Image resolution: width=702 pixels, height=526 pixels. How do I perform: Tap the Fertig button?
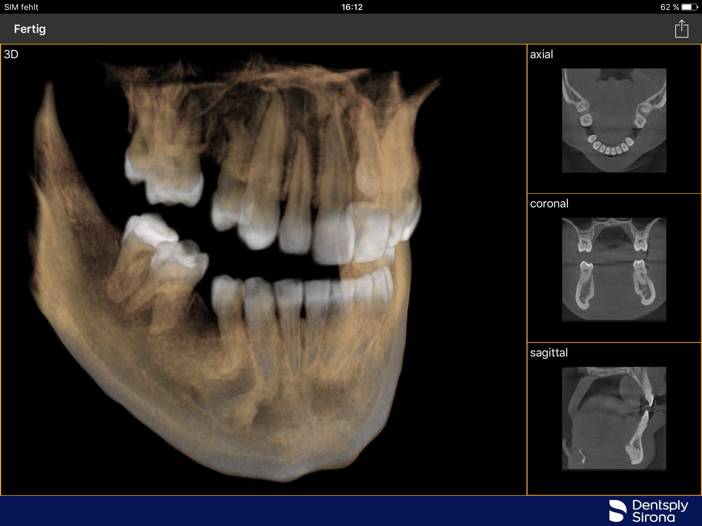click(x=30, y=29)
